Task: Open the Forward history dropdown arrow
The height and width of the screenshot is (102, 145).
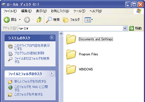Action: click(33, 20)
